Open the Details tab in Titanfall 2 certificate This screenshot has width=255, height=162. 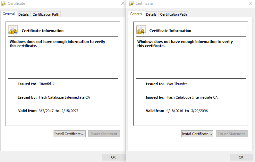(23, 14)
